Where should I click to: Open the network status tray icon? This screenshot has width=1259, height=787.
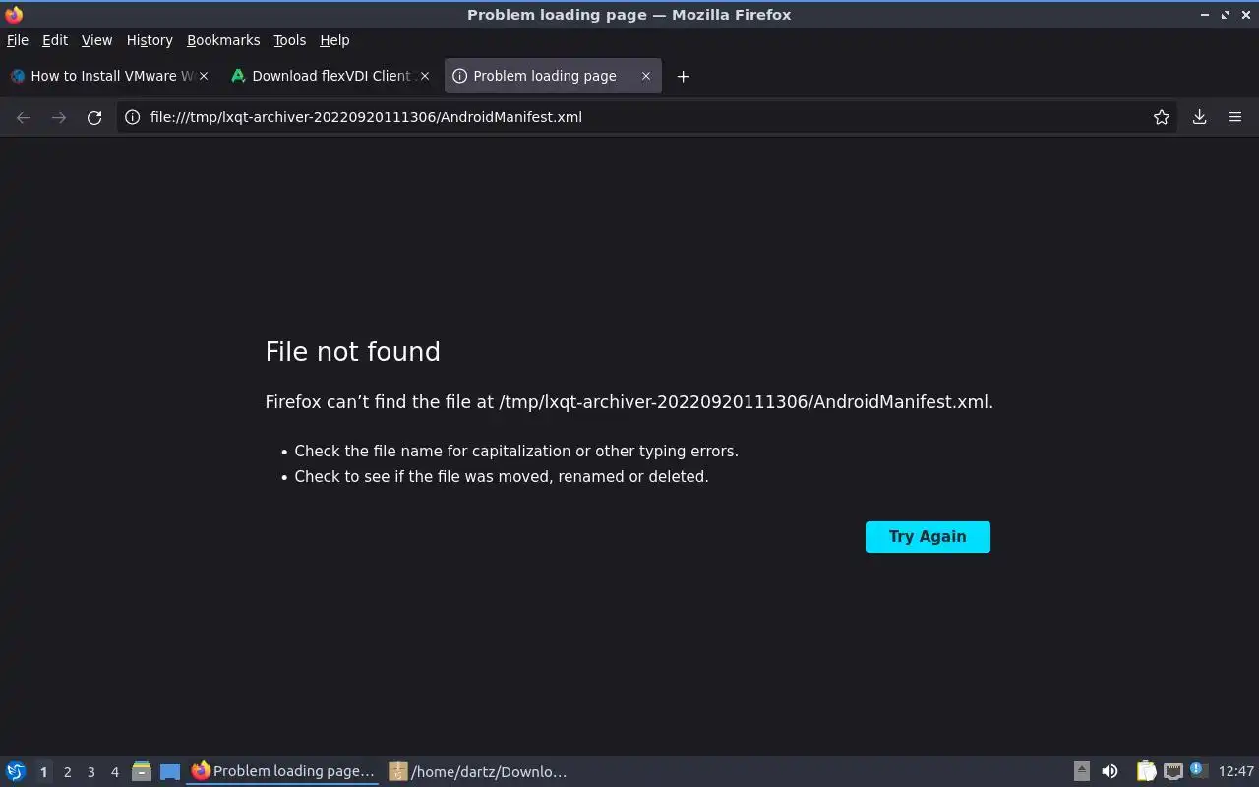coord(1172,772)
